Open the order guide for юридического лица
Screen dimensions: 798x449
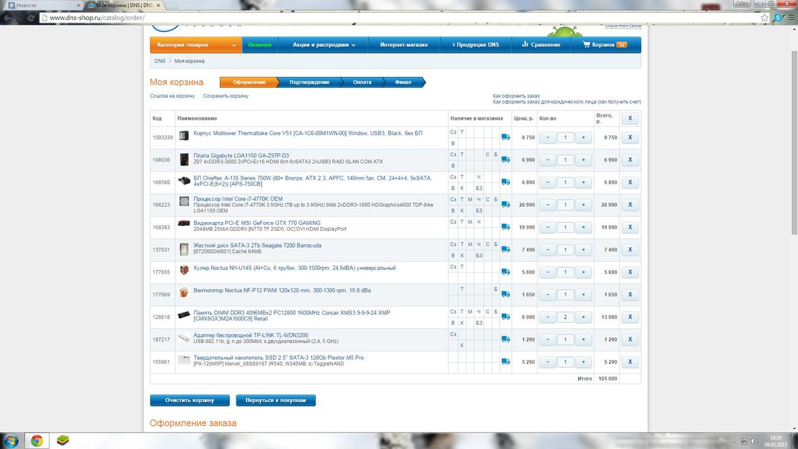567,102
